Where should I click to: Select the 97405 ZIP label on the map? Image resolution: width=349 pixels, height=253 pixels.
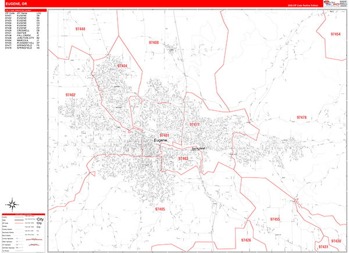click(160, 209)
